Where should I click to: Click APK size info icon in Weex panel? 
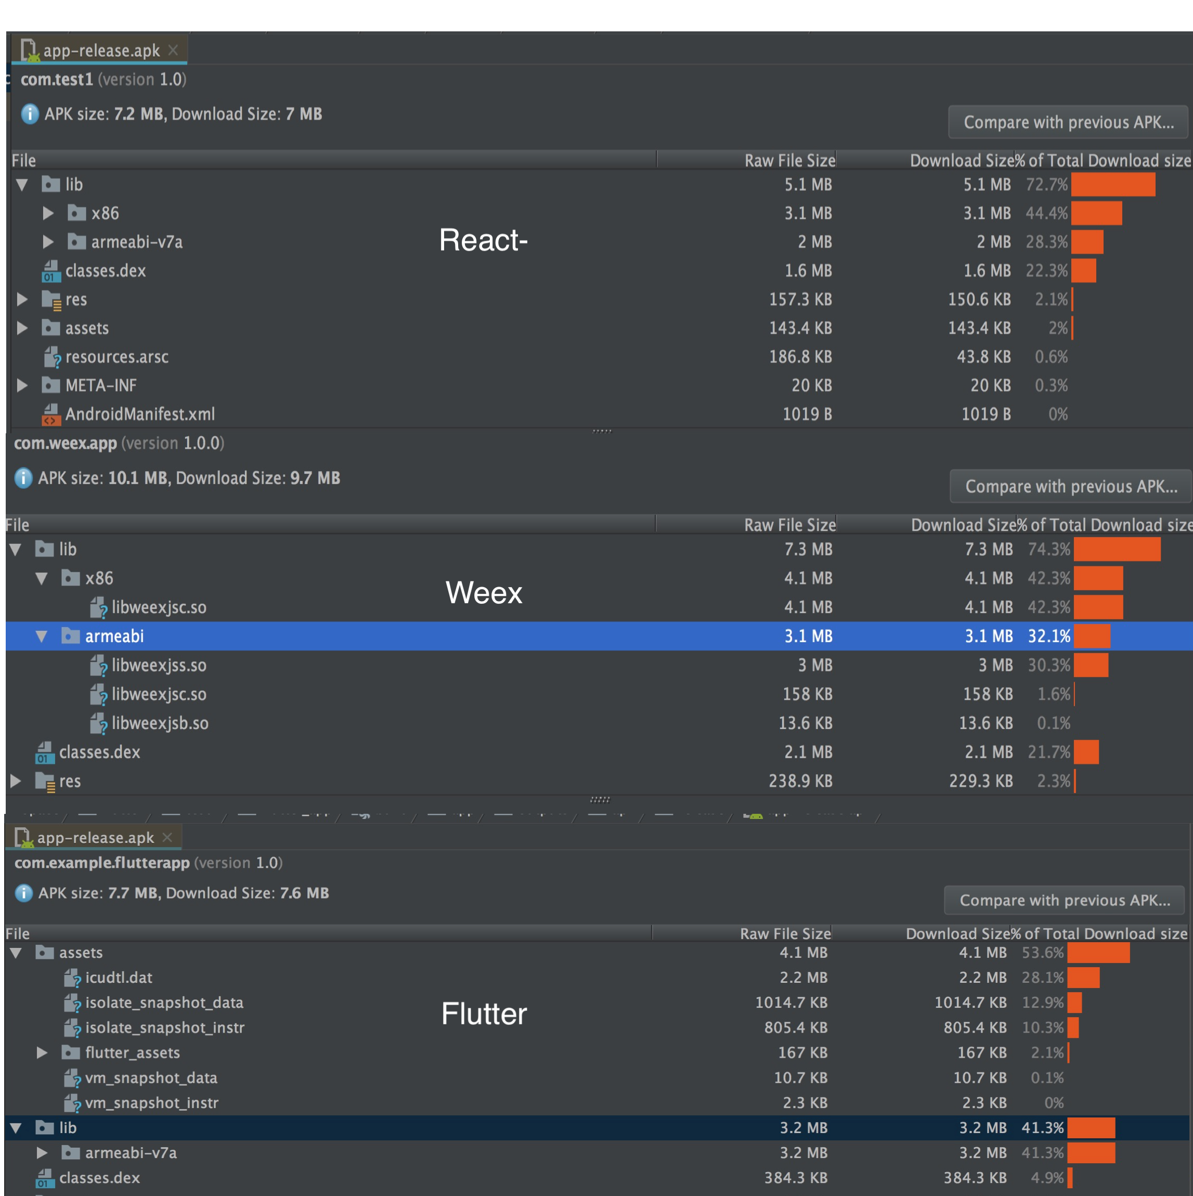23,478
